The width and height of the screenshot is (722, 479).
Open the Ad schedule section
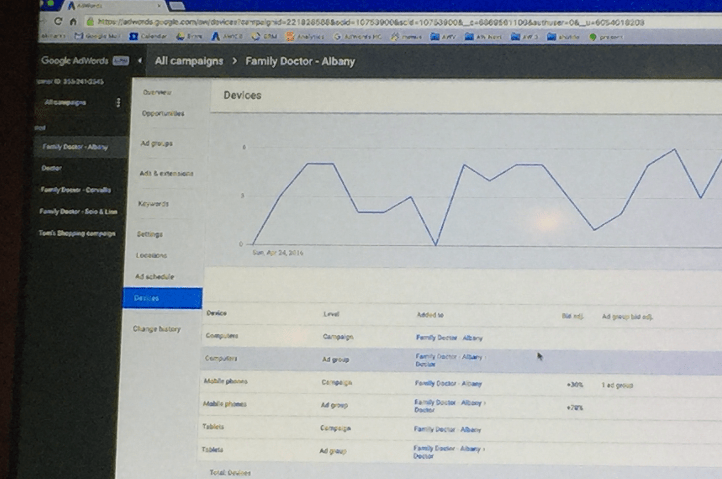[x=154, y=276]
